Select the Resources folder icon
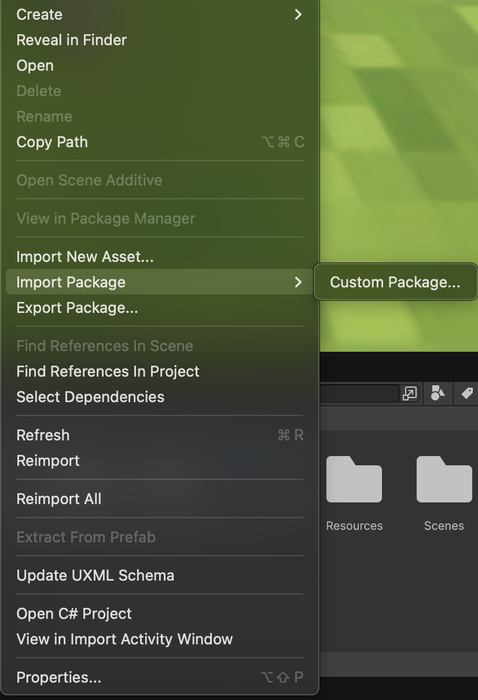Image resolution: width=478 pixels, height=700 pixels. (x=354, y=479)
